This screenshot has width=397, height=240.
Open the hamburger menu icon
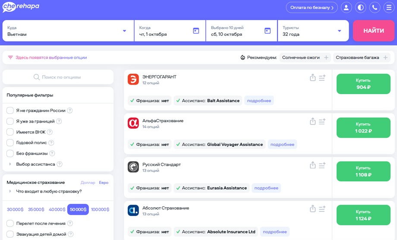pos(389,8)
